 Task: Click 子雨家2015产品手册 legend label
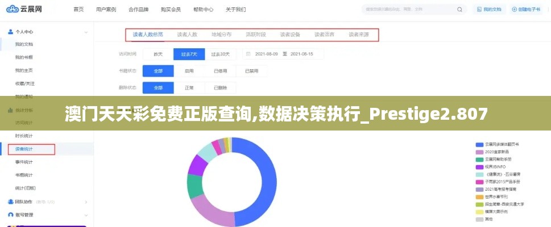coord(503,182)
